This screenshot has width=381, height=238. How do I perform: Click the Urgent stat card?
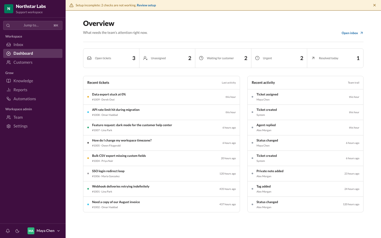click(x=279, y=58)
